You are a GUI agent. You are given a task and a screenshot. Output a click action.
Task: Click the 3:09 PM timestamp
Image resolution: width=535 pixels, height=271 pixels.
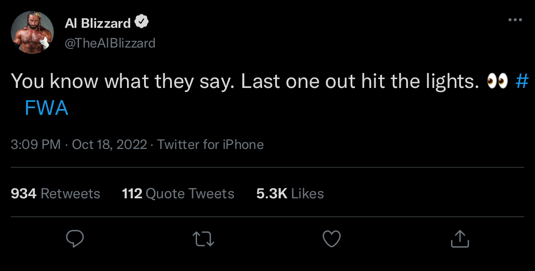[x=35, y=144]
